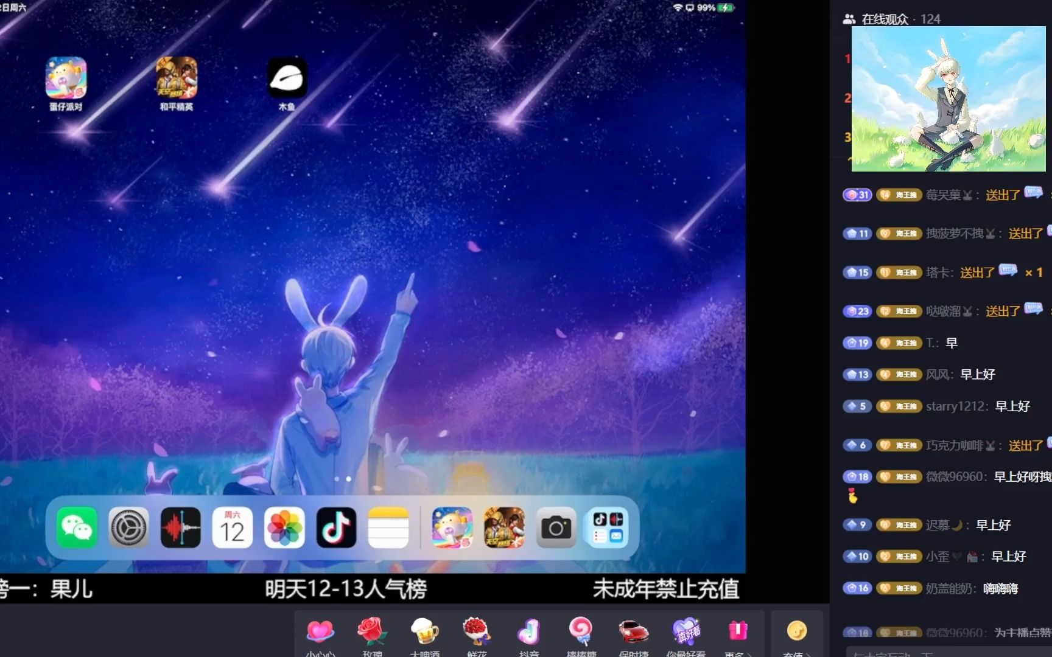This screenshot has width=1052, height=657.
Task: Open the App Library folder in dock
Action: pos(608,527)
